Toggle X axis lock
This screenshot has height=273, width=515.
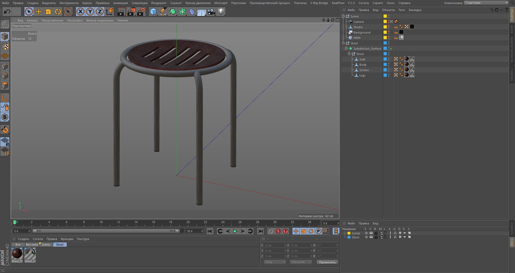click(80, 12)
